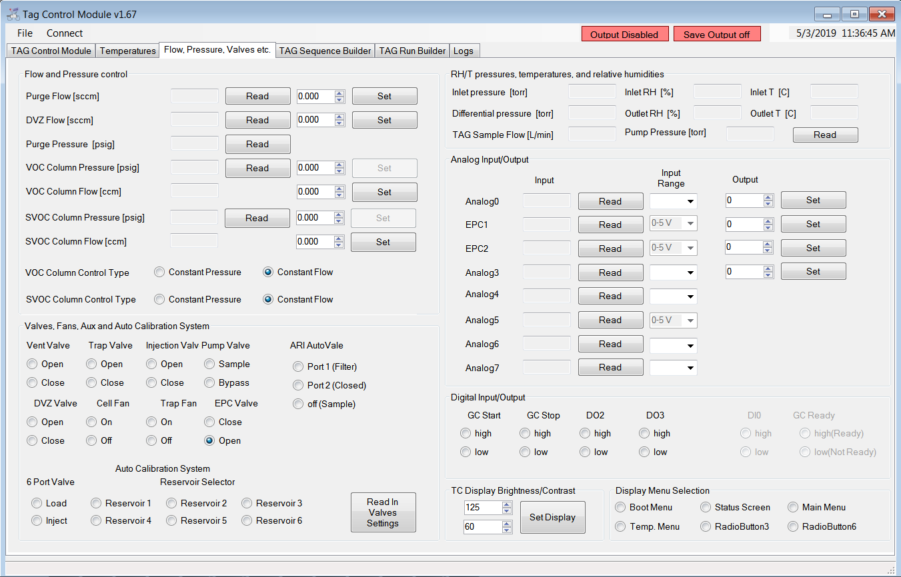901x577 pixels.
Task: Read the Purge Pressure value
Action: 257,144
